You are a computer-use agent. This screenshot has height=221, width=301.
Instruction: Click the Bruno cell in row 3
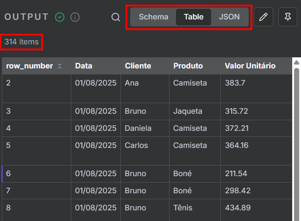tap(145, 111)
